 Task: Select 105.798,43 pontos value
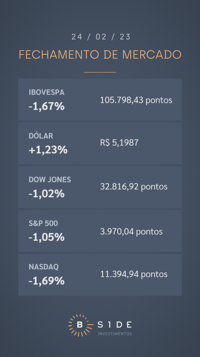point(136,100)
